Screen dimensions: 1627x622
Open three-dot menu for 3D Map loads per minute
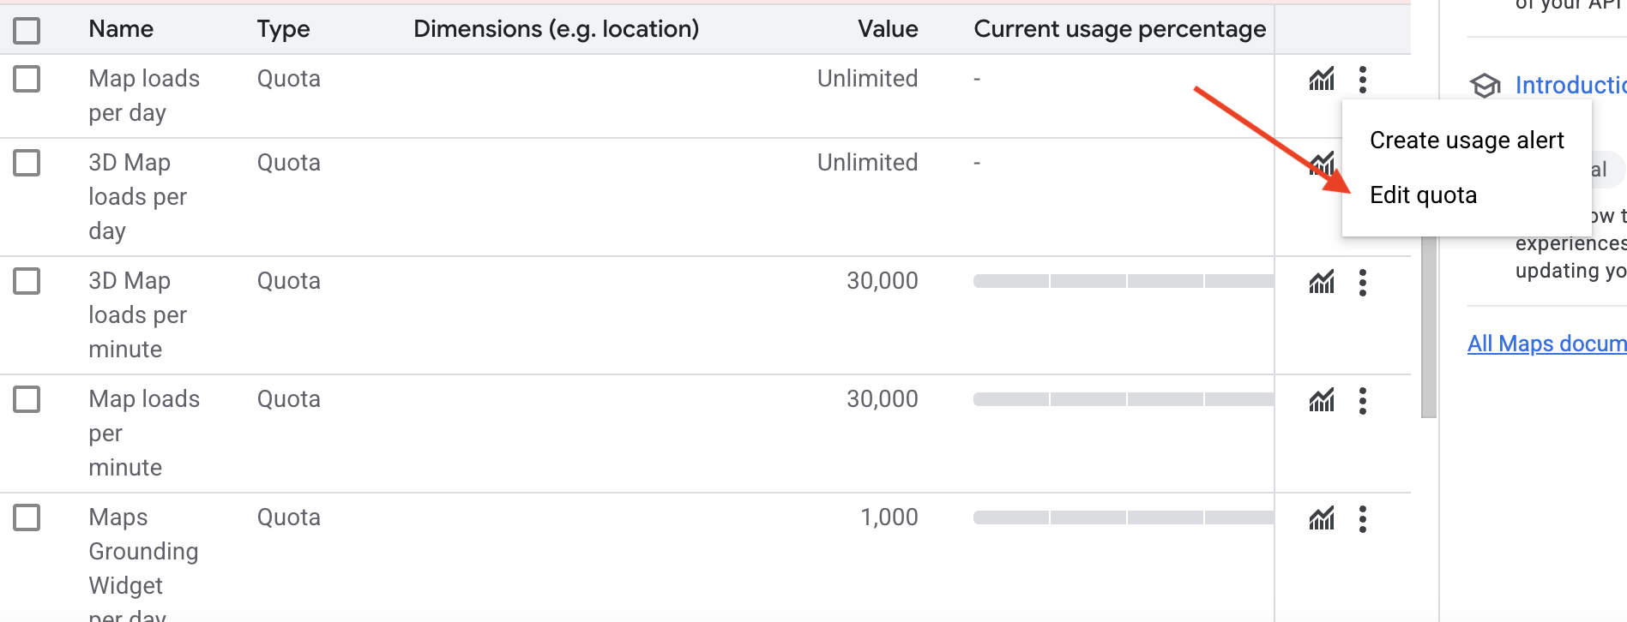coord(1363,282)
